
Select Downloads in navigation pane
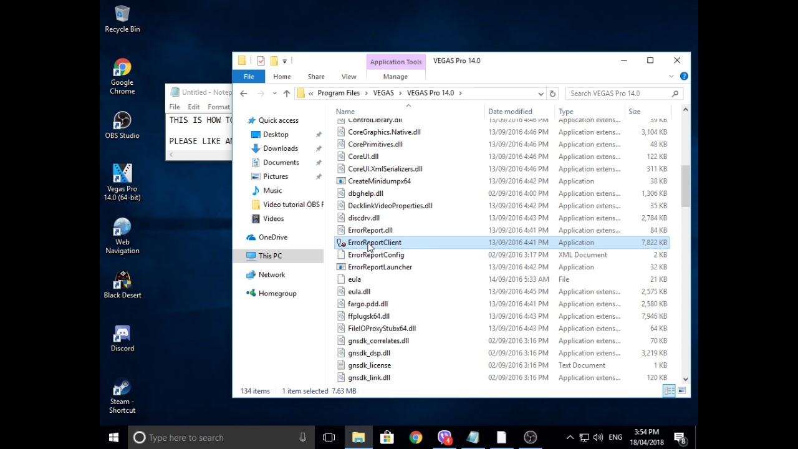[280, 148]
